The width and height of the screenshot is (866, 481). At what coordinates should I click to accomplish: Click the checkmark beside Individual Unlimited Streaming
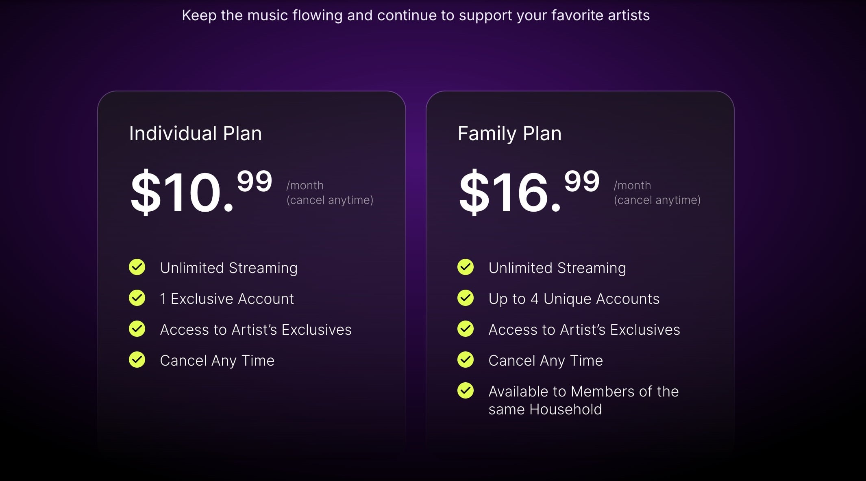pos(137,267)
